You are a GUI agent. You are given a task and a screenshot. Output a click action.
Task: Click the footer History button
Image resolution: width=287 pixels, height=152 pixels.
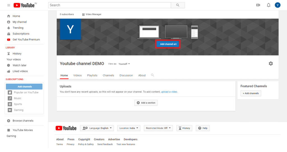click(x=184, y=128)
